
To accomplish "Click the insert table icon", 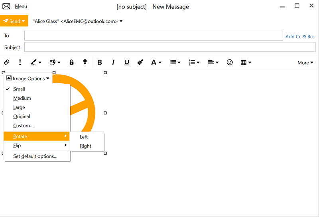I will click(243, 62).
